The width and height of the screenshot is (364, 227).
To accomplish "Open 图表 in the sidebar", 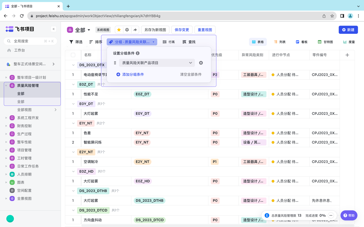I will click(21, 182).
